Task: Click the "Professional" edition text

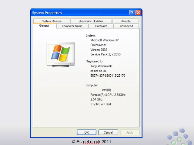Action: point(98,45)
